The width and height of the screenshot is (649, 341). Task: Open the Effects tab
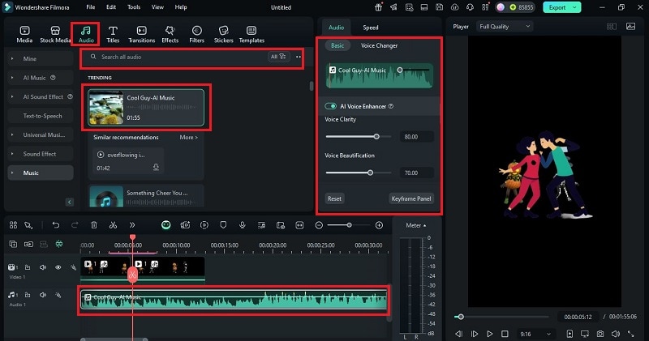tap(170, 34)
